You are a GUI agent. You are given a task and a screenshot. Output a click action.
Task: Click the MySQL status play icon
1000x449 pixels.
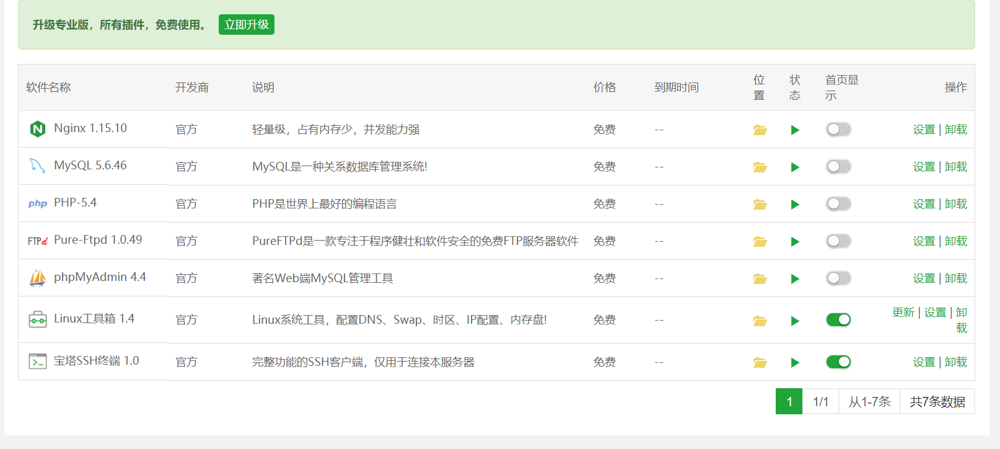[795, 167]
